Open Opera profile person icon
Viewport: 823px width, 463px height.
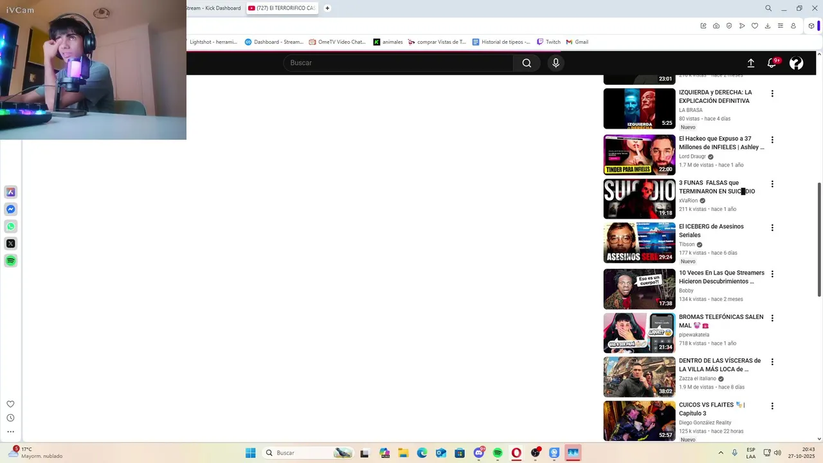coord(793,26)
